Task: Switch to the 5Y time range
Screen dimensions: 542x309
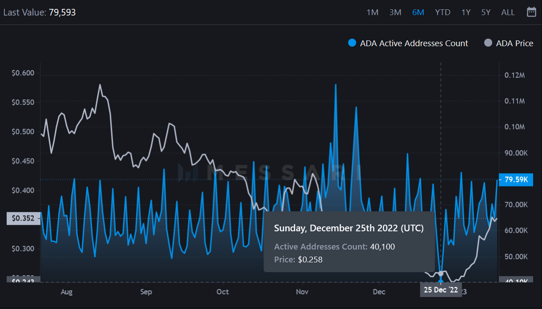Action: click(486, 12)
